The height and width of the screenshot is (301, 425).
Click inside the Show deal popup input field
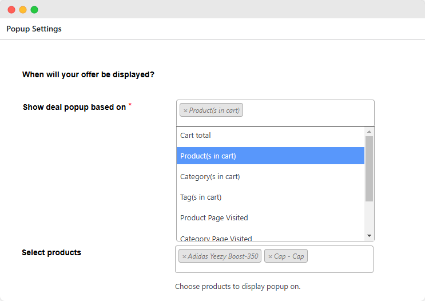309,110
